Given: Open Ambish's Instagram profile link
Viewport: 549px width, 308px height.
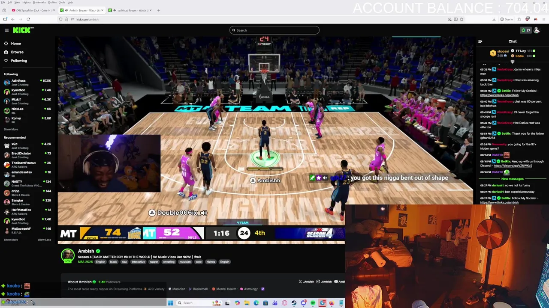Looking at the screenshot, I should [324, 281].
